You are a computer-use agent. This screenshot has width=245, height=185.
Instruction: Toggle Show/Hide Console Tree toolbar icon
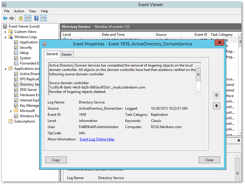(x=28, y=18)
